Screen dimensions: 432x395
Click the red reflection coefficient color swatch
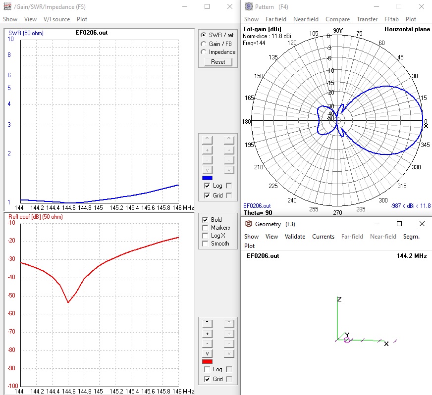207,361
